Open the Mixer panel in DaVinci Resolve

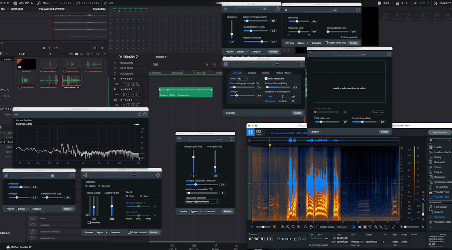pyautogui.click(x=385, y=3)
